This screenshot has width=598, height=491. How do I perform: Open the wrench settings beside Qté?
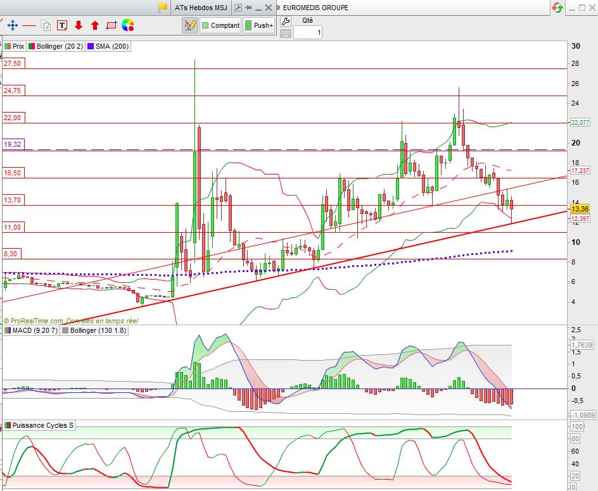(x=286, y=22)
